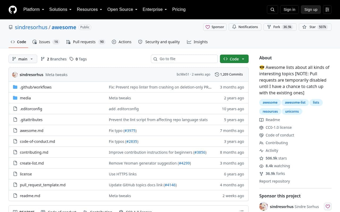Click the awesome-list topic tag
This screenshot has height=212, width=340.
tap(295, 103)
